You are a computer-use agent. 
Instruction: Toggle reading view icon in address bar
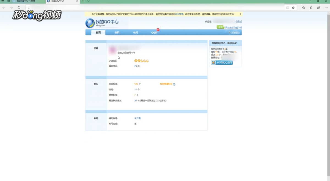(288, 8)
